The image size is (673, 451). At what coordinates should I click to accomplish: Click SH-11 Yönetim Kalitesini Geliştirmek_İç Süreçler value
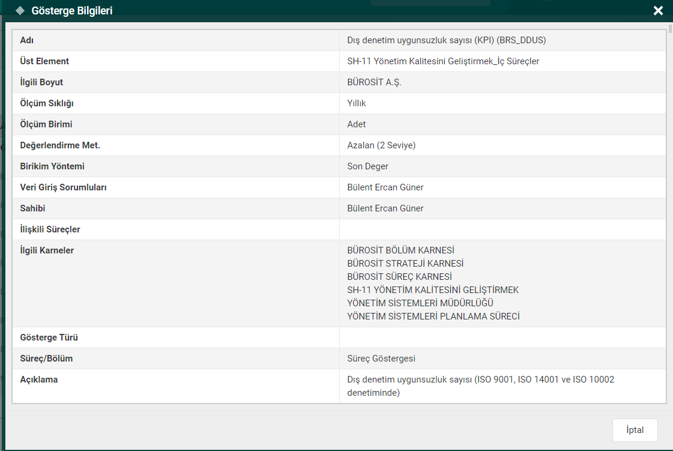443,61
